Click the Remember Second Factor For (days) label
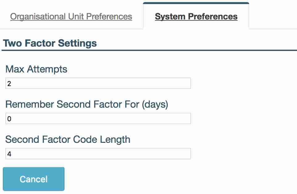This screenshot has height=194, width=297. tap(87, 104)
